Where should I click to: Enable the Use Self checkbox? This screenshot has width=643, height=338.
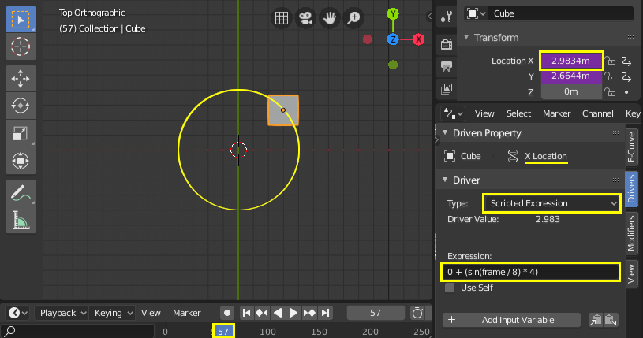(450, 288)
